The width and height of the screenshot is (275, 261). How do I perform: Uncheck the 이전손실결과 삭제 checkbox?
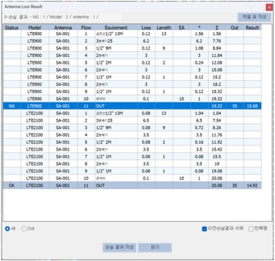[x=204, y=229]
